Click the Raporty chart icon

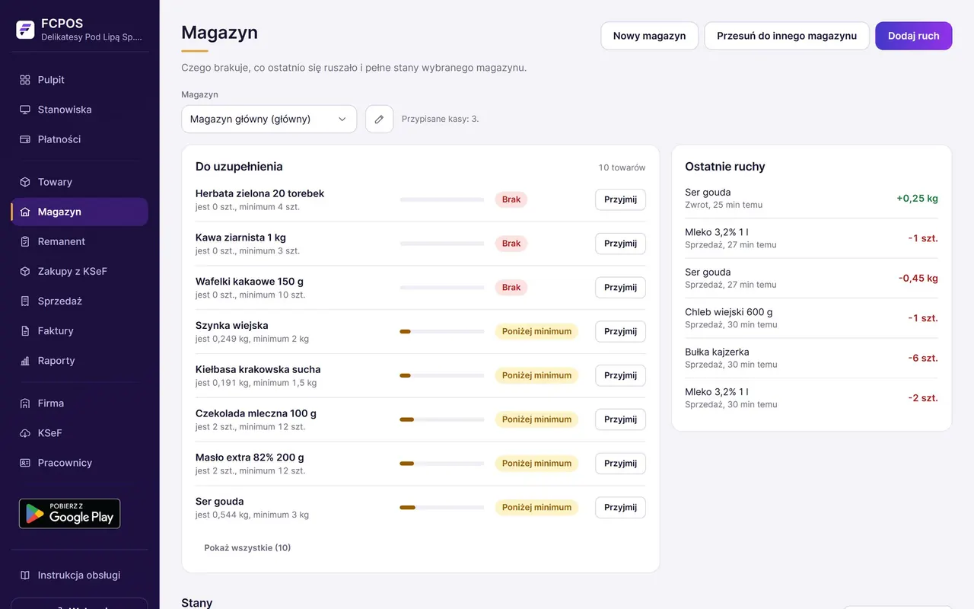pos(25,361)
